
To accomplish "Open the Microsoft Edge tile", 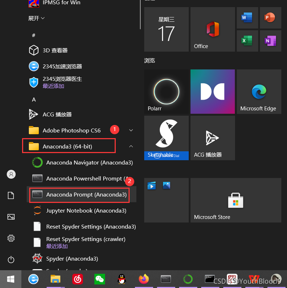I will click(259, 91).
